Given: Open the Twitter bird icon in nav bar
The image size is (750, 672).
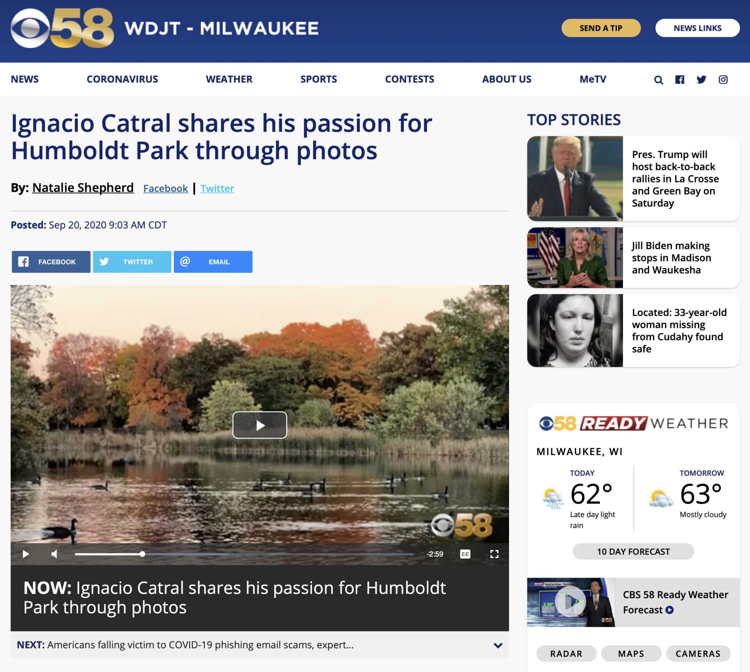Looking at the screenshot, I should pyautogui.click(x=701, y=80).
